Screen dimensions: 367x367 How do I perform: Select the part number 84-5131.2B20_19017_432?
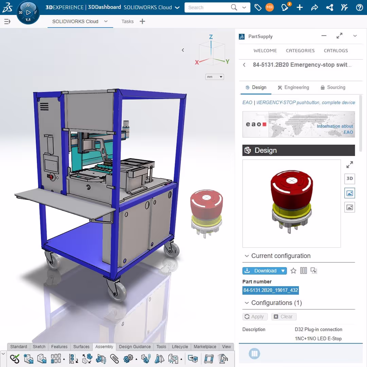coord(270,291)
